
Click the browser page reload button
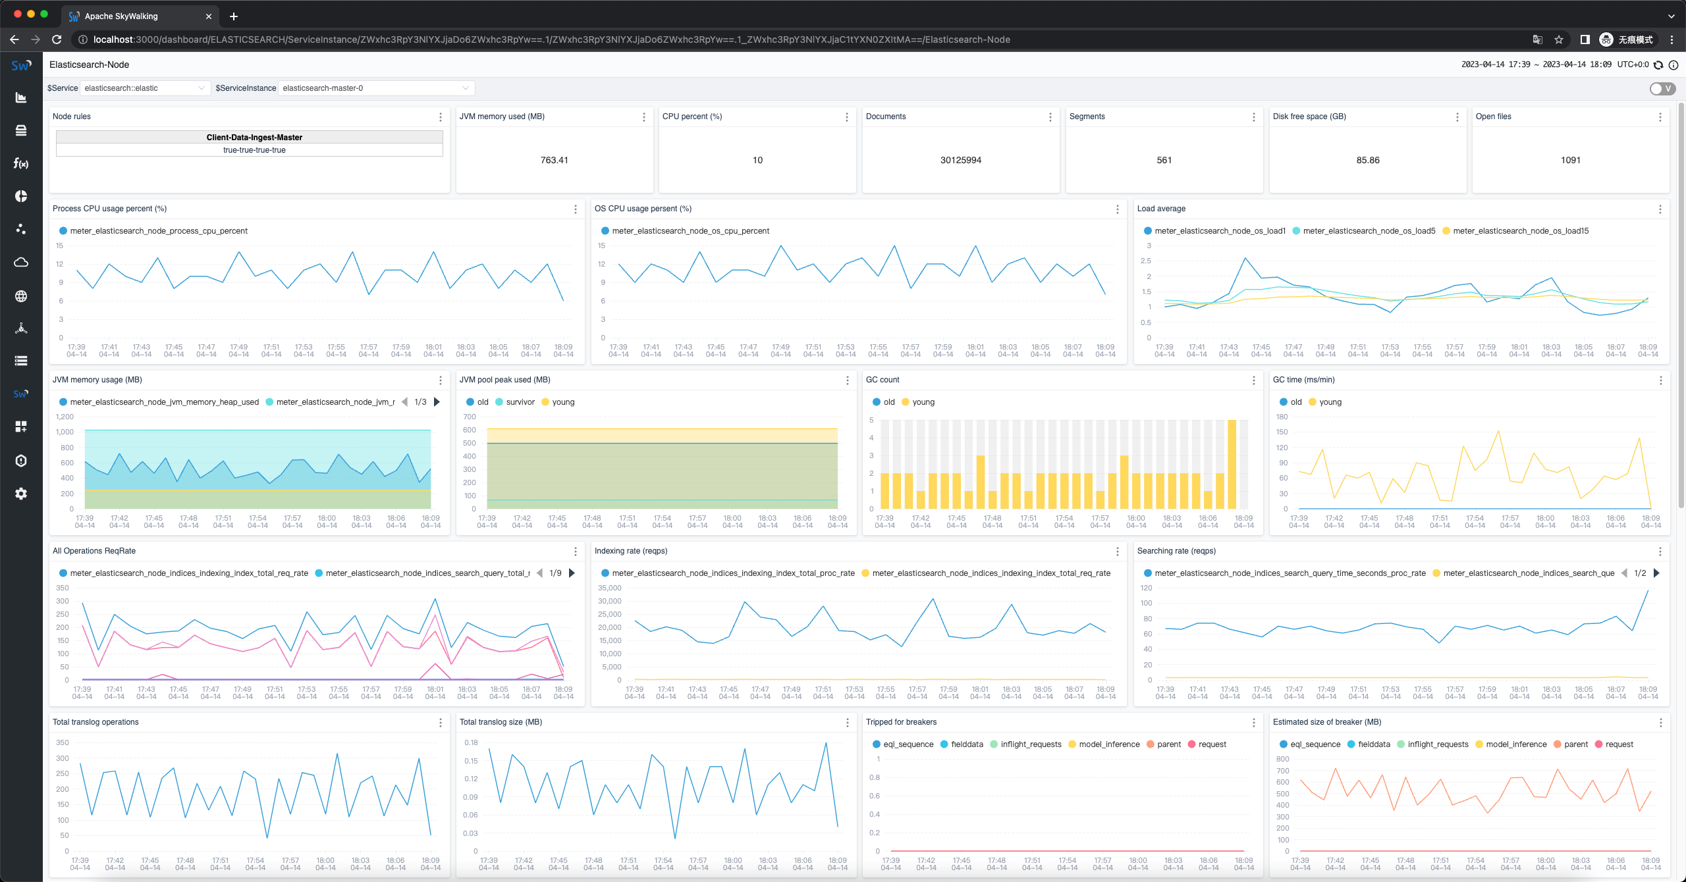click(57, 39)
